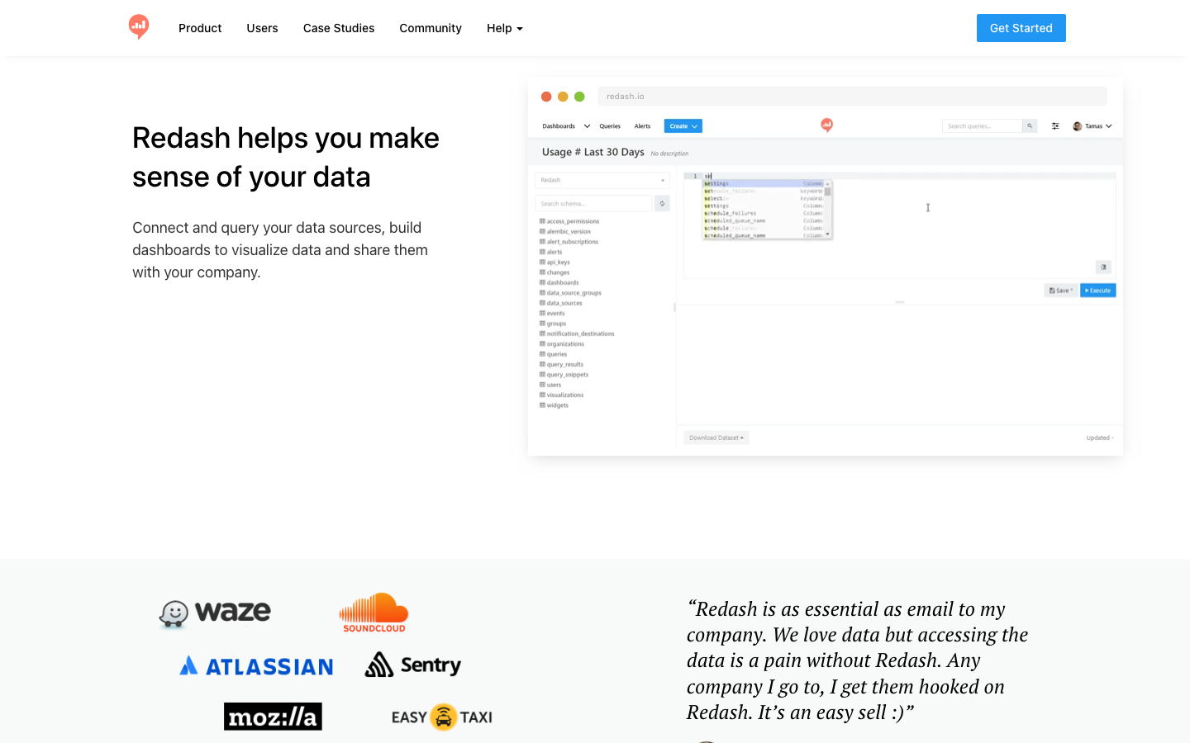Open the Create dropdown in the demo
This screenshot has height=743, width=1190.
point(683,126)
